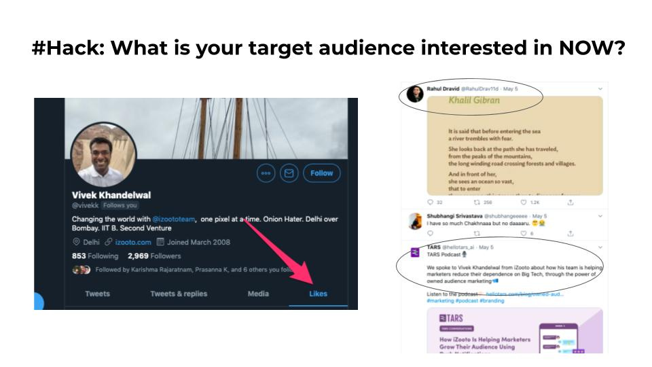
Task: Click the three-dots more options icon
Action: pos(266,173)
